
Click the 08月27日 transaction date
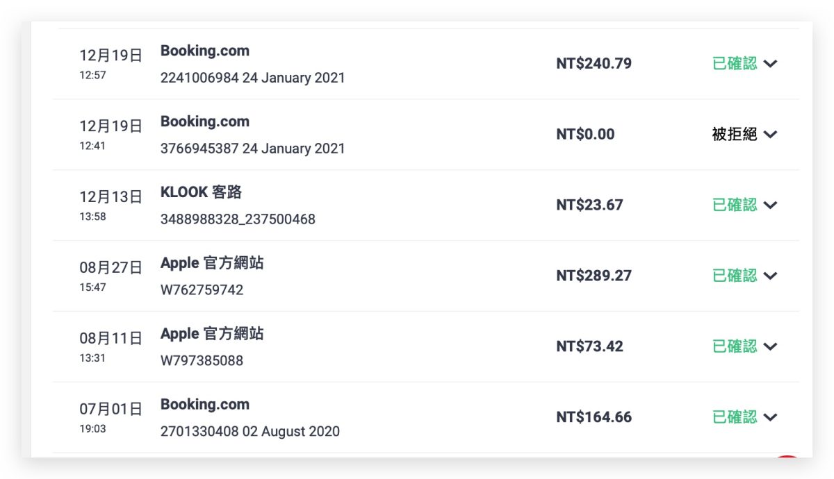(111, 268)
